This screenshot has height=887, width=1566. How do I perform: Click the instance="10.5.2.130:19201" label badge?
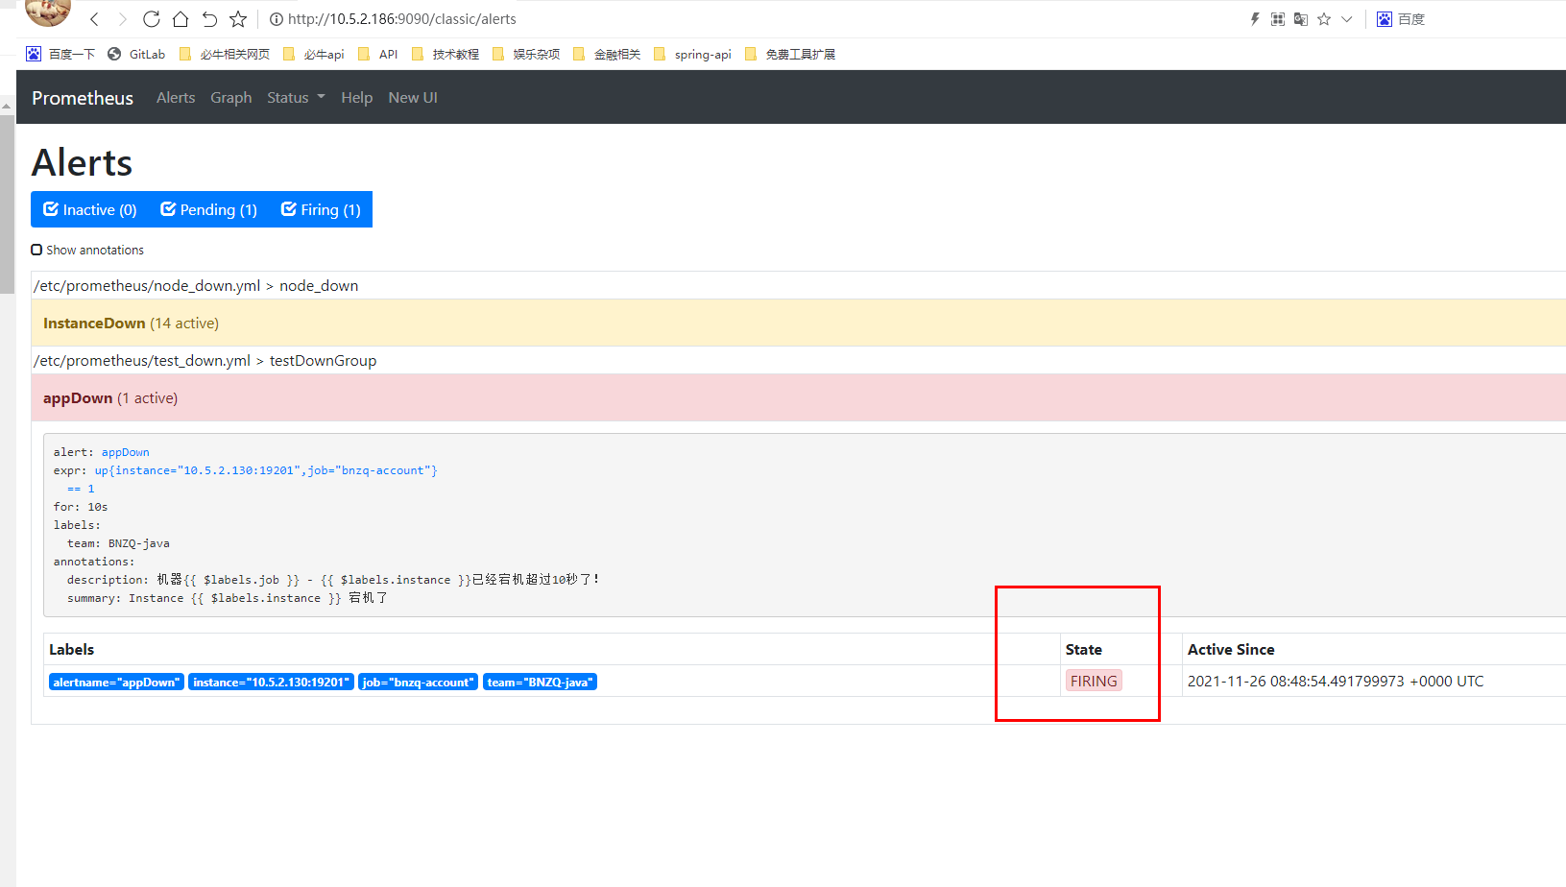(271, 683)
